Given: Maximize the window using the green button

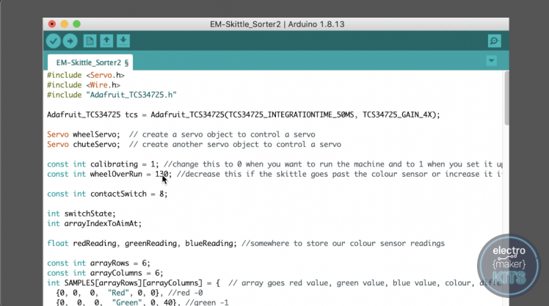Looking at the screenshot, I should point(76,24).
